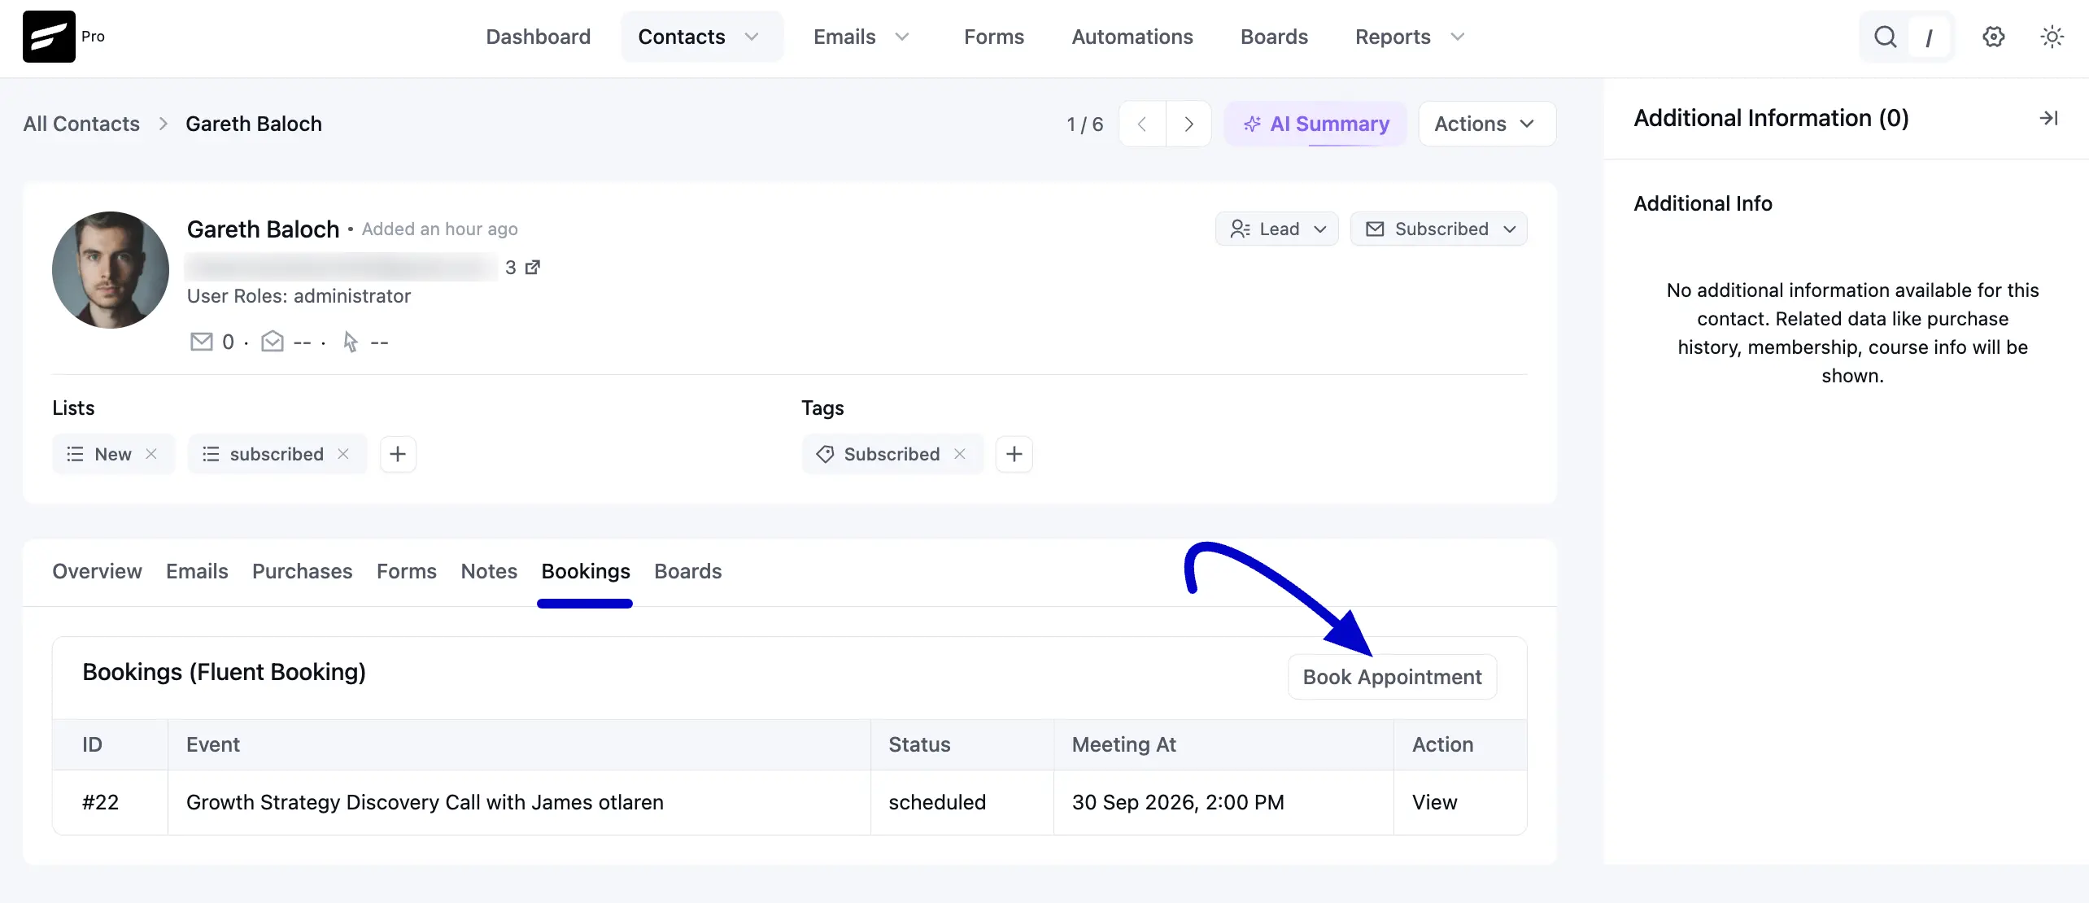This screenshot has height=903, width=2089.
Task: Click Gareth Baloch's profile photo
Action: pyautogui.click(x=111, y=270)
